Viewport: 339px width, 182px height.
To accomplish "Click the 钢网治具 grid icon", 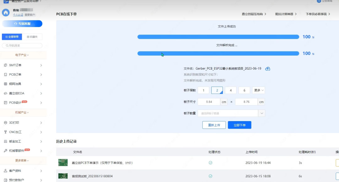I will [5, 84].
